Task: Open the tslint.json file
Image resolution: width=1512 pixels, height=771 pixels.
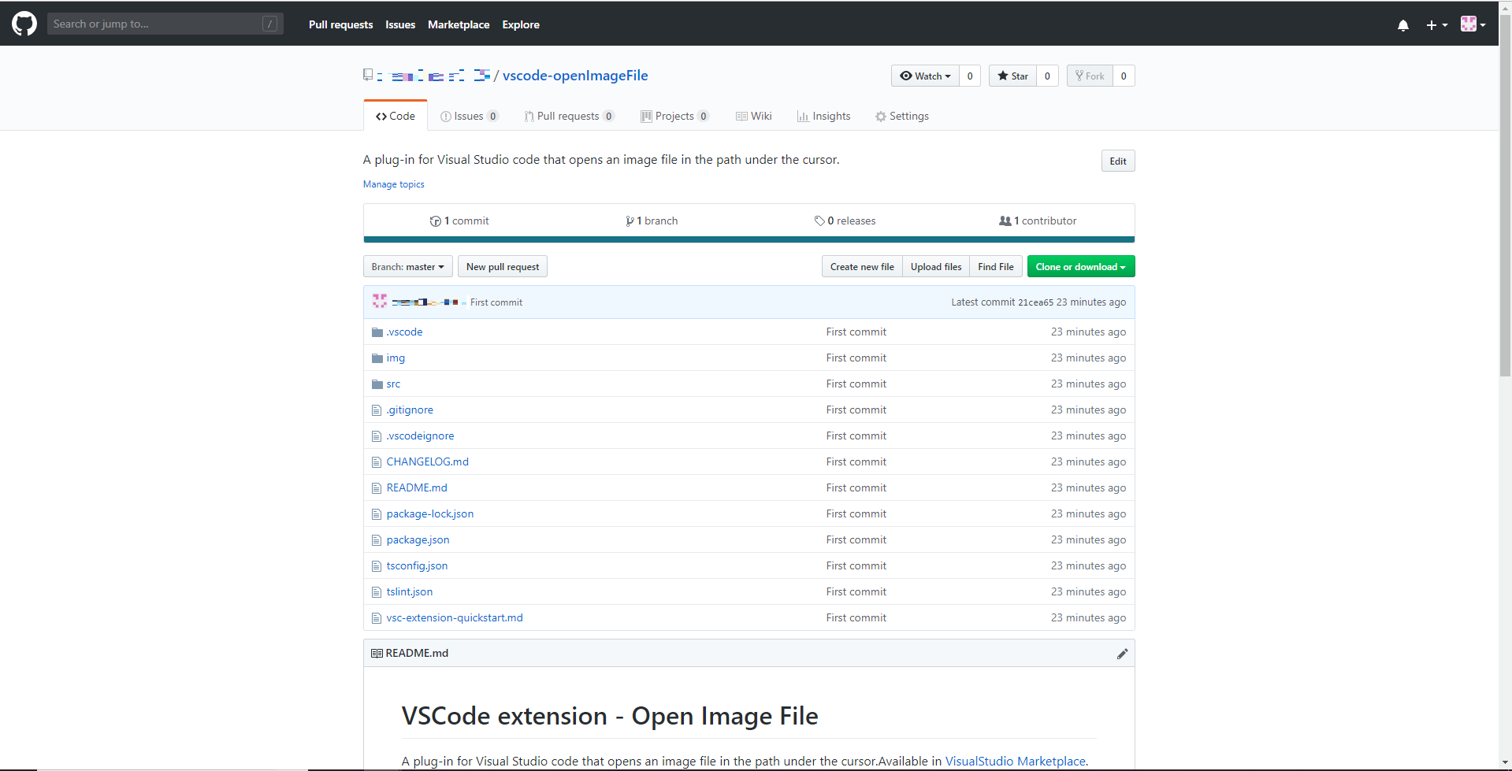Action: tap(410, 591)
